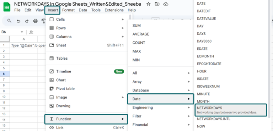Click the Columns icon in Insert menu

tap(52, 37)
